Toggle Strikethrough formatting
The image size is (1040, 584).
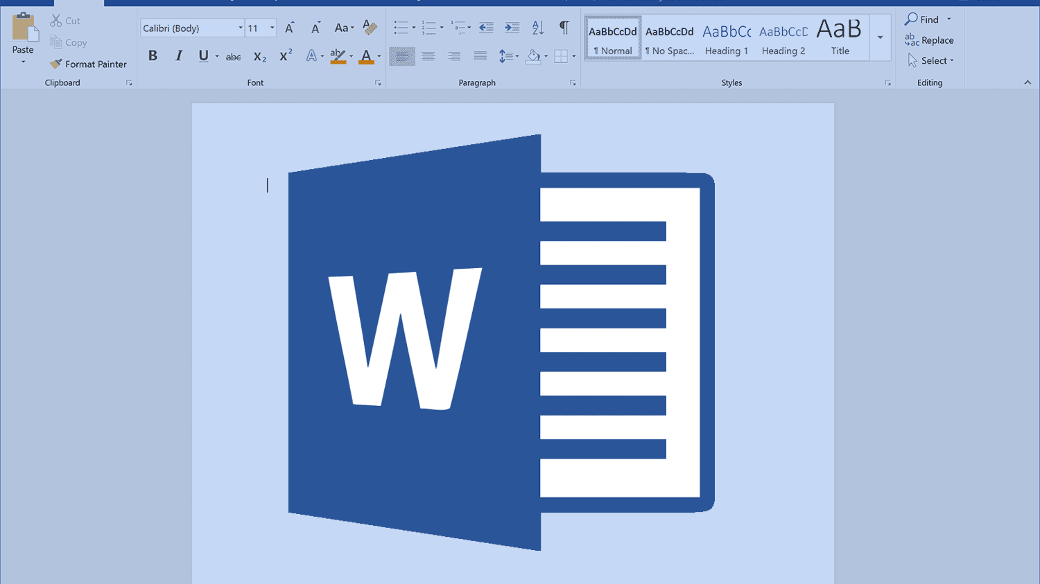coord(234,57)
